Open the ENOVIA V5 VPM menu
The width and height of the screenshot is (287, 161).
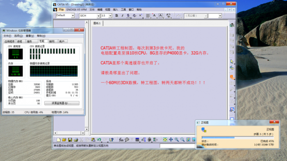(76, 9)
